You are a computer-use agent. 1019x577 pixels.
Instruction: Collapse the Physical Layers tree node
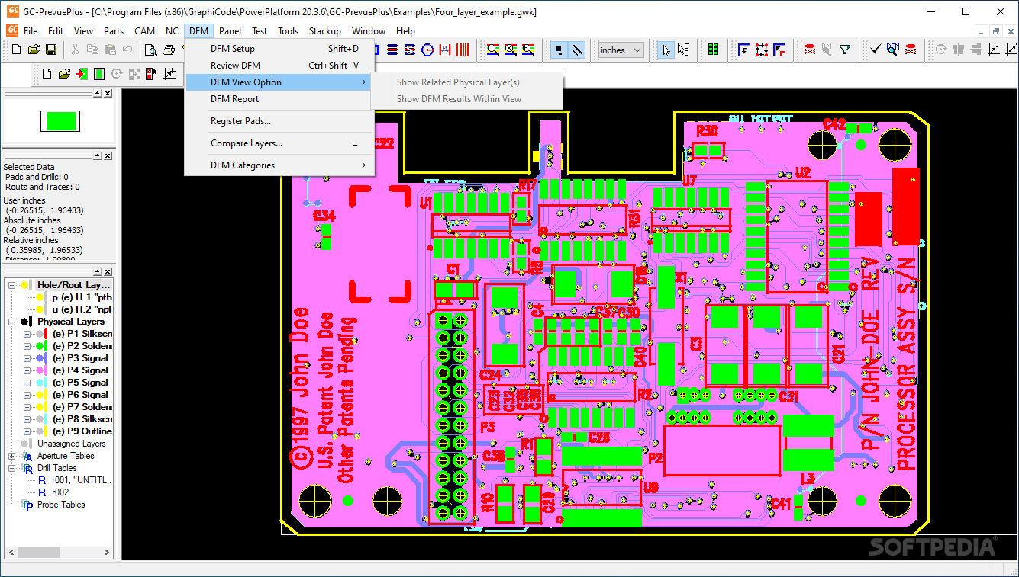(12, 322)
